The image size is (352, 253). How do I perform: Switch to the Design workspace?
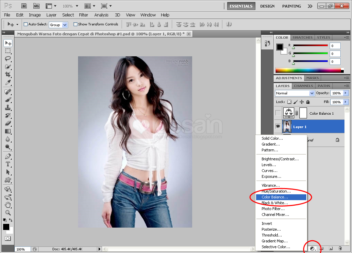coord(267,6)
